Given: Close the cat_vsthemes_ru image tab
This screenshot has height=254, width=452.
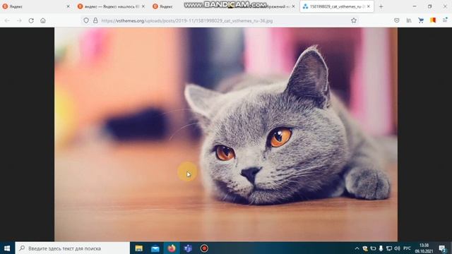Looking at the screenshot, I should (369, 6).
